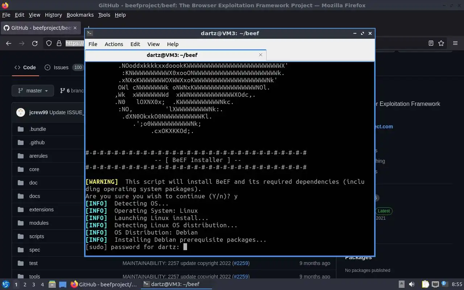Open the spec folder

point(34,250)
